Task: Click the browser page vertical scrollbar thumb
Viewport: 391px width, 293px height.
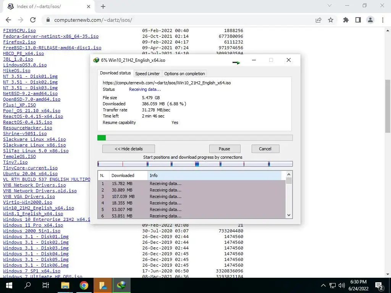Action: pyautogui.click(x=388, y=106)
